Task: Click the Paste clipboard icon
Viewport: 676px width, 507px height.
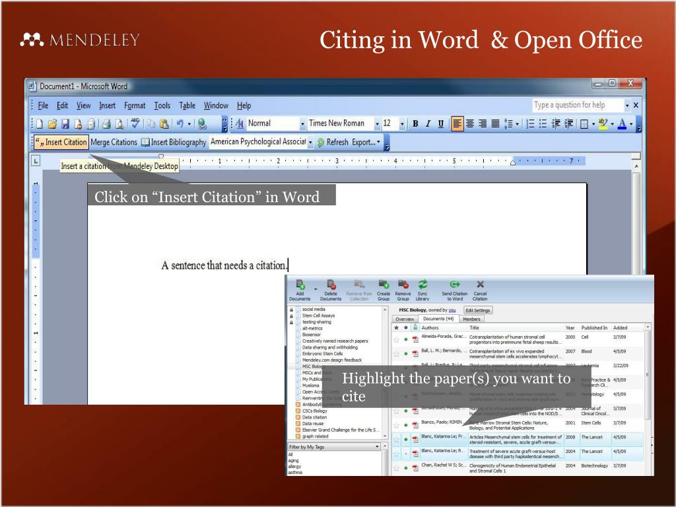Action: (164, 124)
